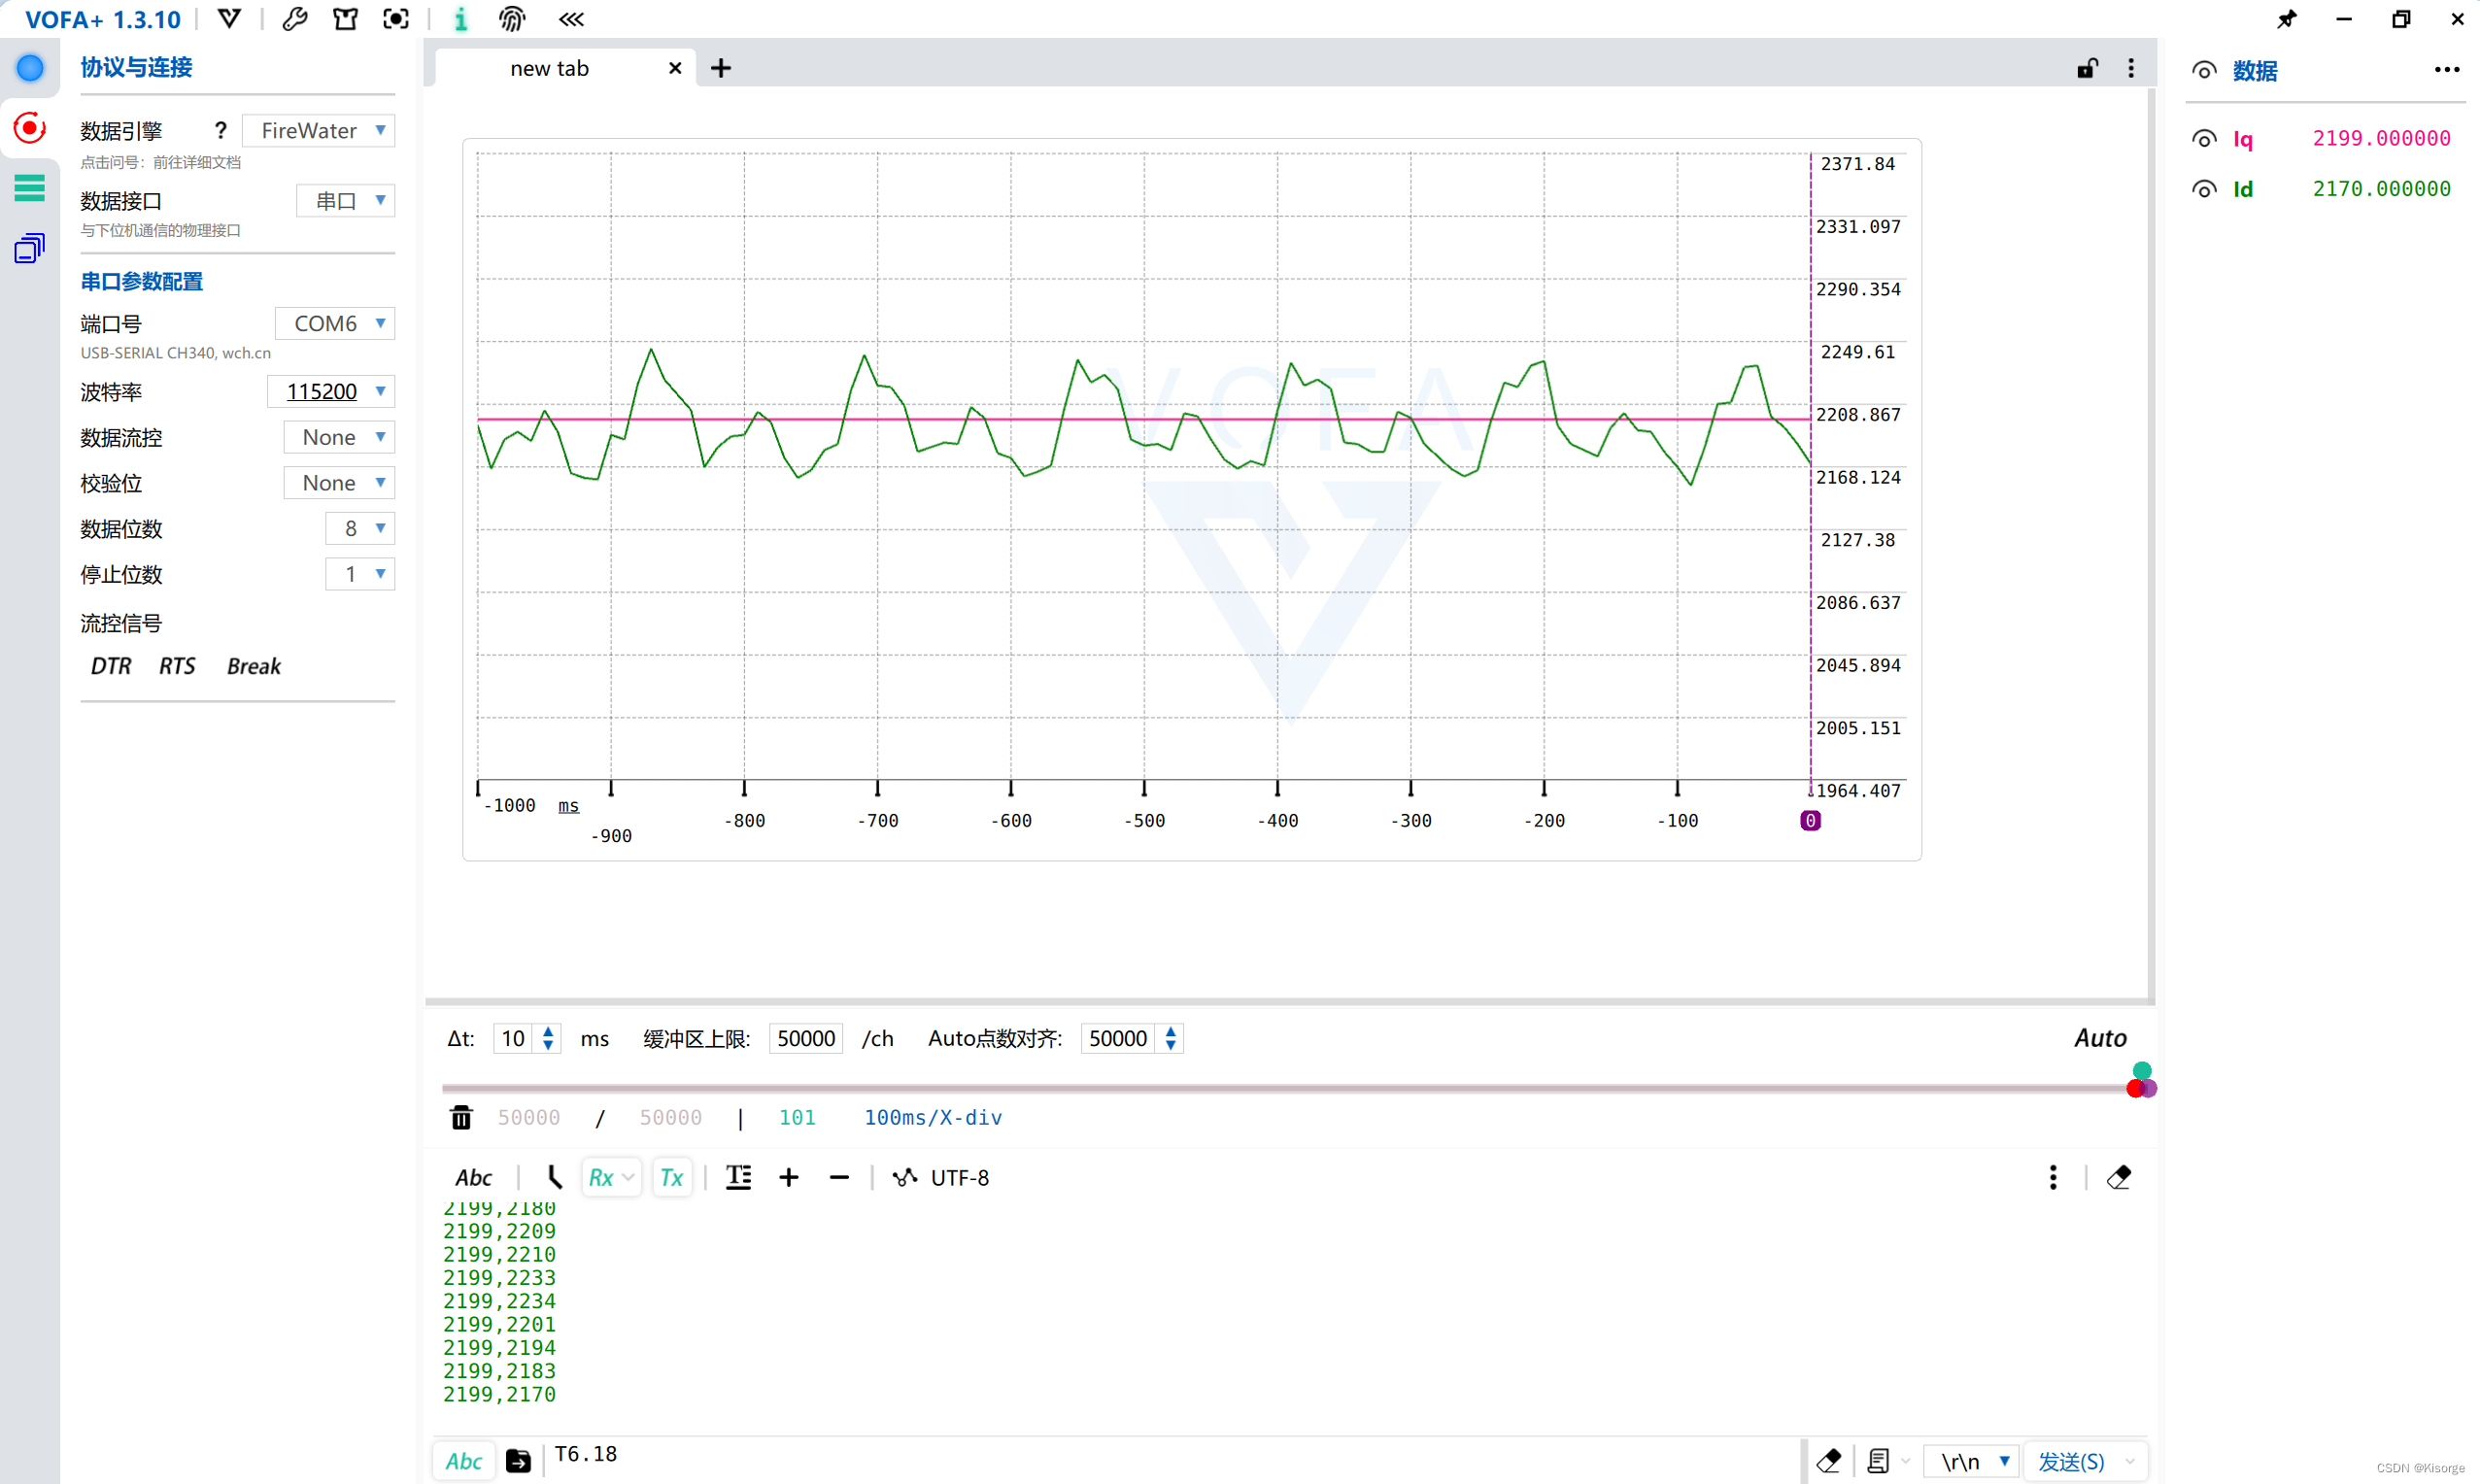Add a new tab with plus button
The image size is (2480, 1484).
point(721,68)
